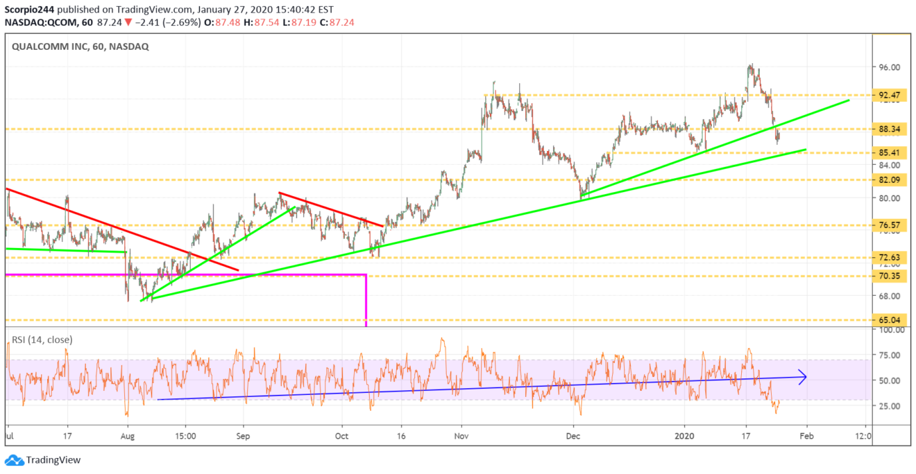Open the TradingView wordmark link at bottom
Image resolution: width=916 pixels, height=474 pixels.
53,460
